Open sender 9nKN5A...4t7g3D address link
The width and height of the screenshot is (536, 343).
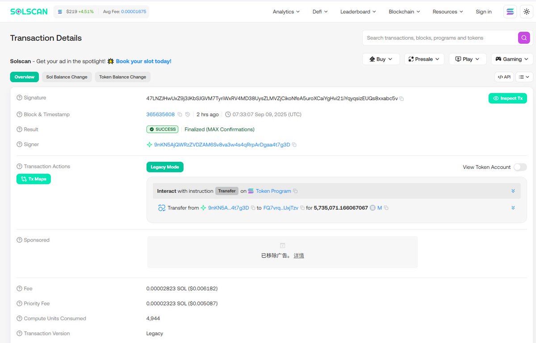click(x=229, y=208)
